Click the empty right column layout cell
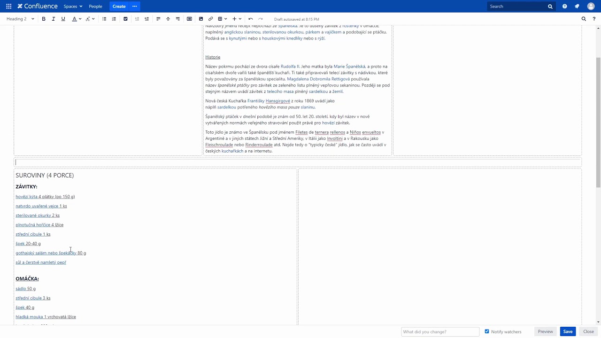The image size is (601, 338). [x=440, y=246]
